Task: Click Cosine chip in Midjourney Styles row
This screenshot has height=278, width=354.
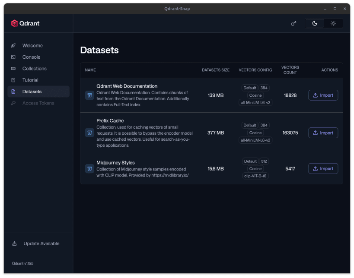Action: click(x=255, y=169)
